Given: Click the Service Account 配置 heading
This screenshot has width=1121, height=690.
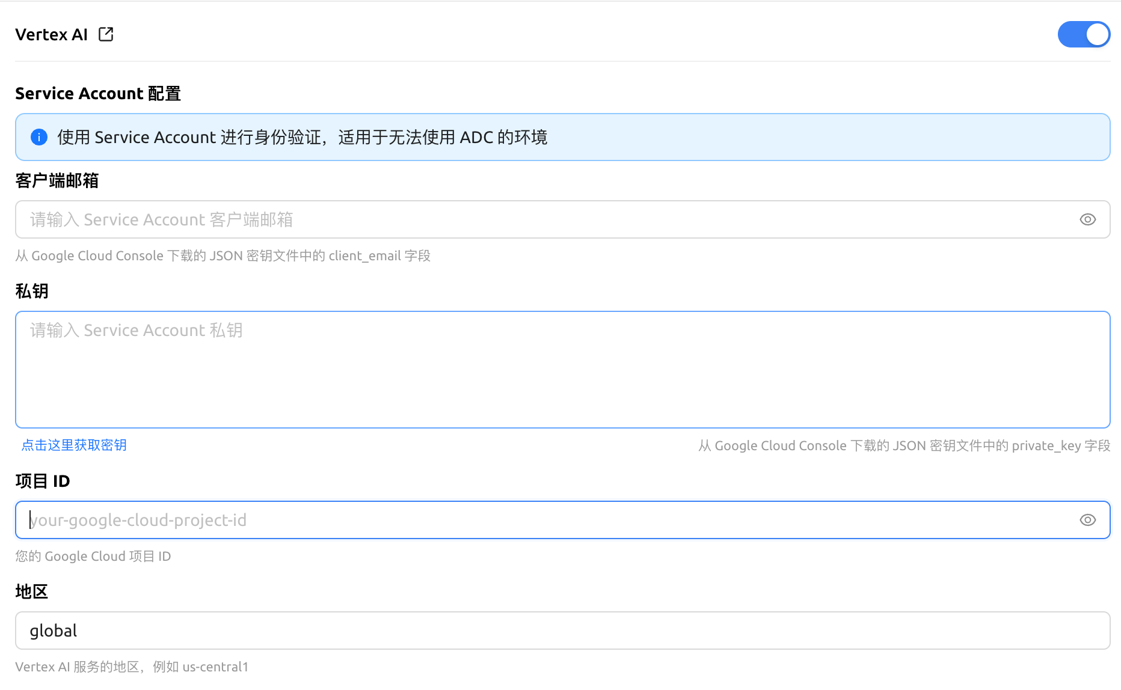Looking at the screenshot, I should click(x=98, y=94).
